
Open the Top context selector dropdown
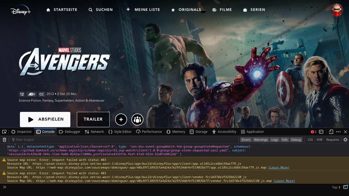tap(336, 187)
